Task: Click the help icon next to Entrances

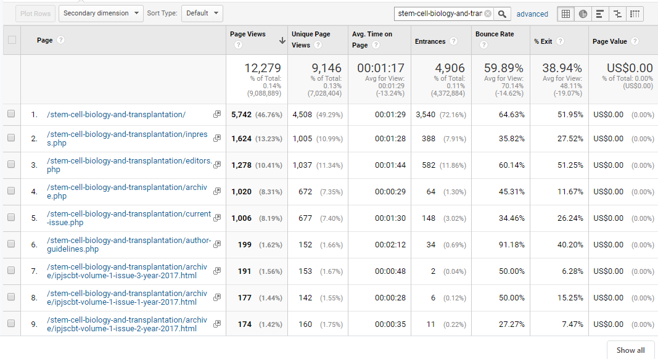Action: pyautogui.click(x=453, y=41)
